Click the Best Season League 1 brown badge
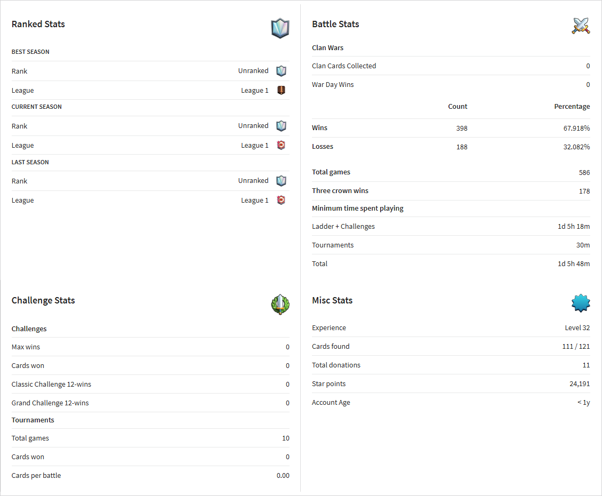Viewport: 602px width, 496px height. 282,90
